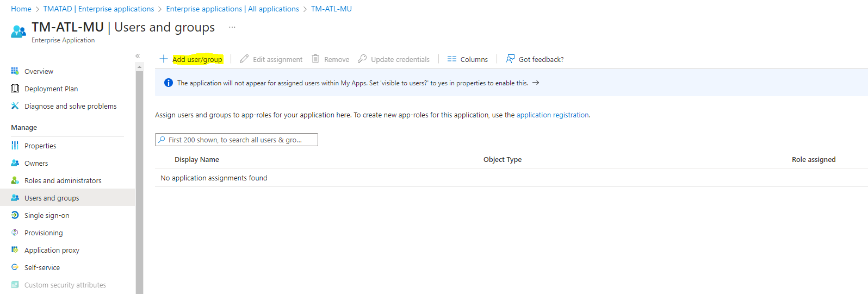The height and width of the screenshot is (294, 868).
Task: Follow the info banner arrow to properties
Action: tap(536, 83)
